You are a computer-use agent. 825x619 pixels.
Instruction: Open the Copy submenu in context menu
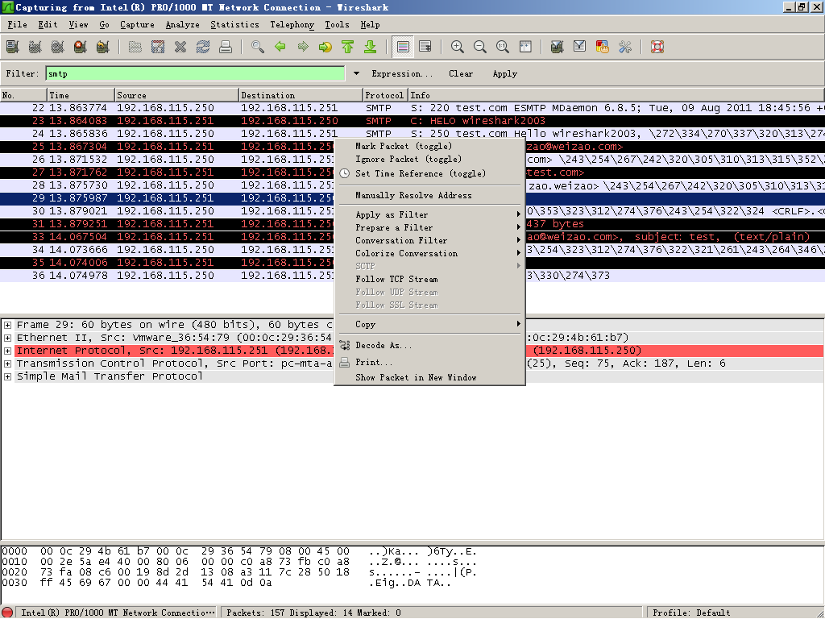[x=430, y=324]
